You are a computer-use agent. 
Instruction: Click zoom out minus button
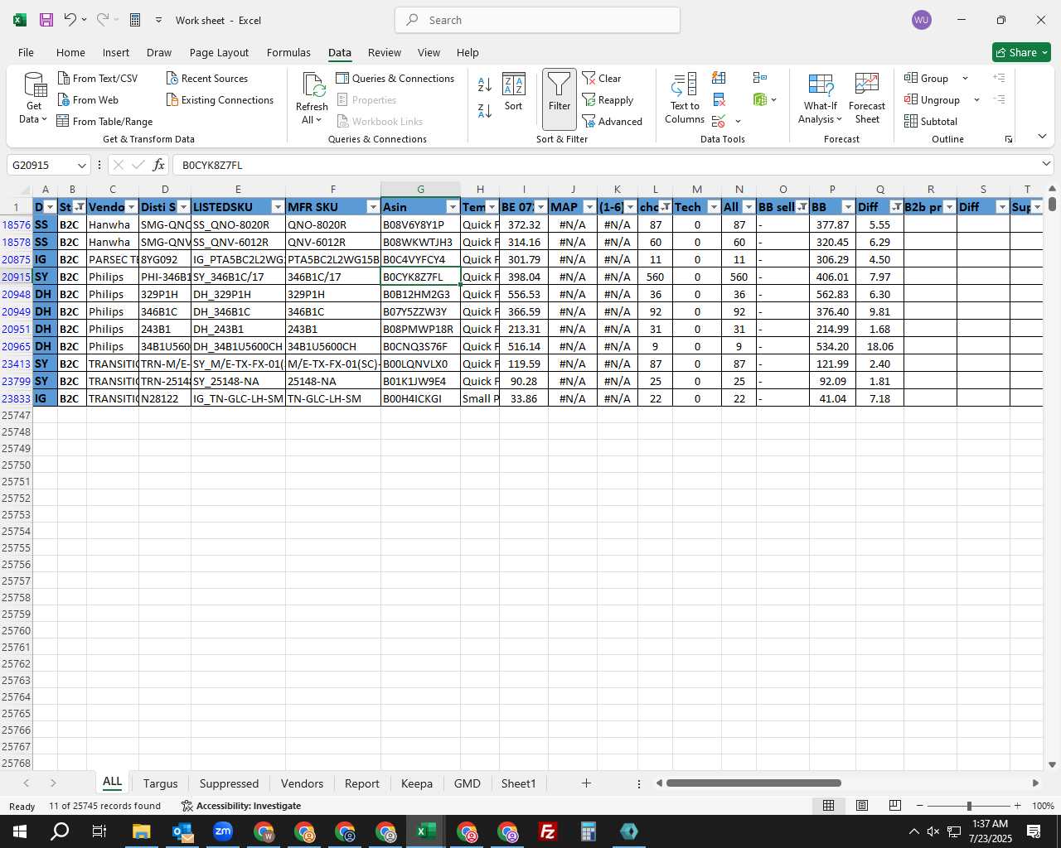(920, 806)
